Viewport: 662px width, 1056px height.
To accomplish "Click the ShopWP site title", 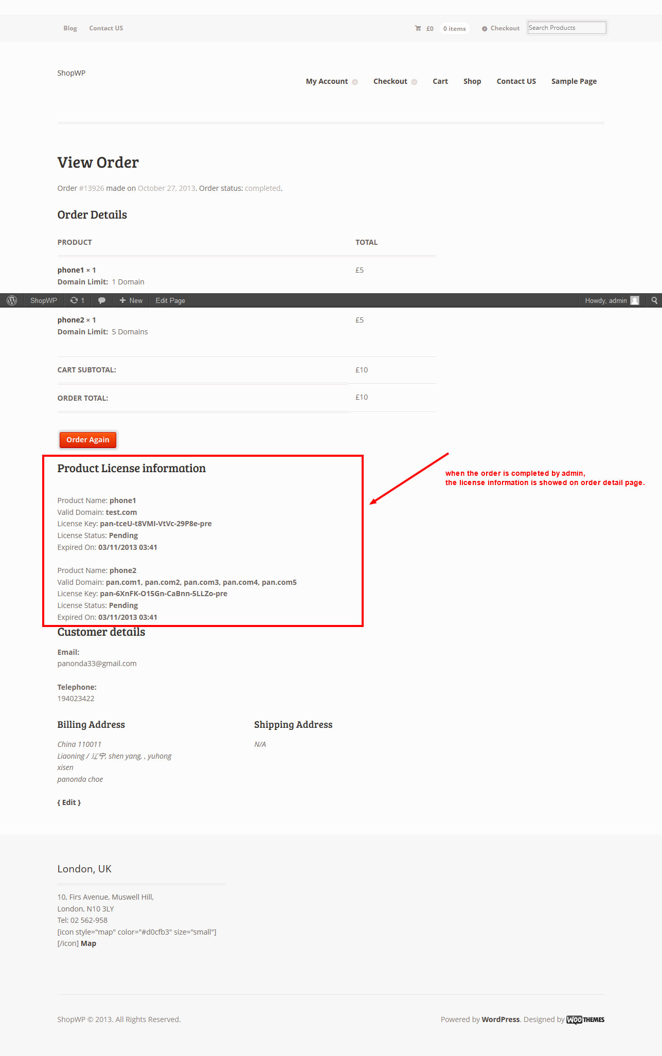I will coord(71,73).
